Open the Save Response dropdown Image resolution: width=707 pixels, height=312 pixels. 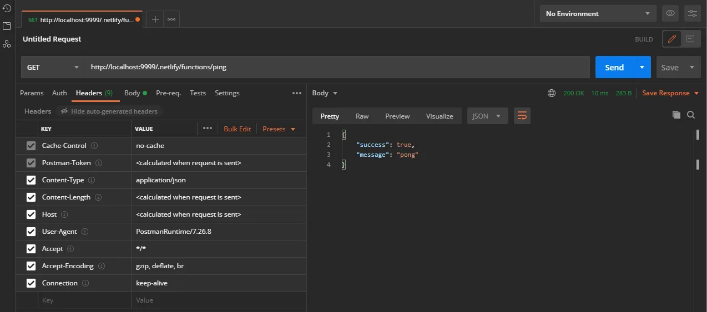pos(670,93)
